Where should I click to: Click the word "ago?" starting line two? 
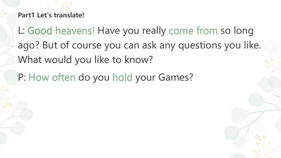[x=28, y=46]
